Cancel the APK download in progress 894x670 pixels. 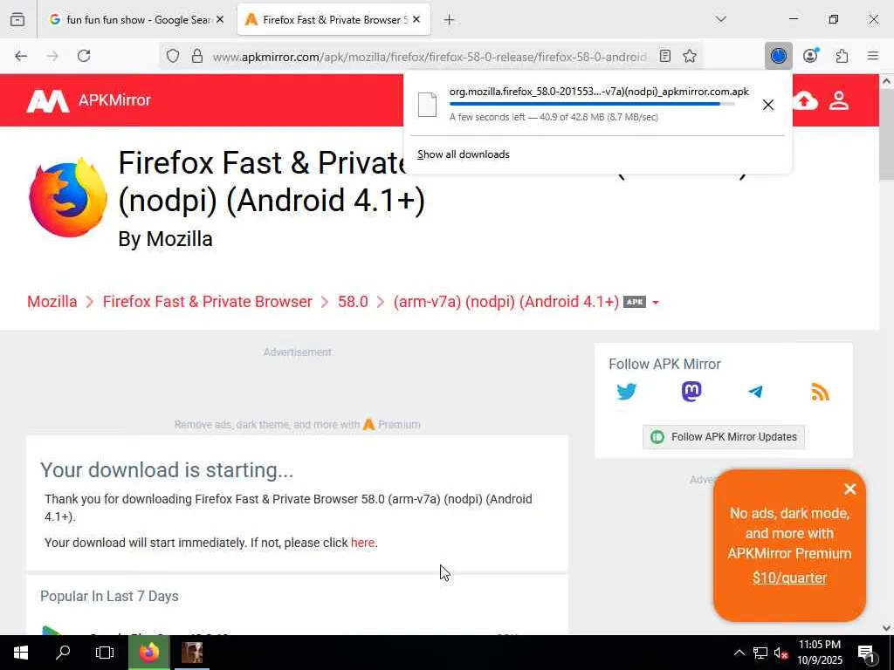click(x=768, y=105)
